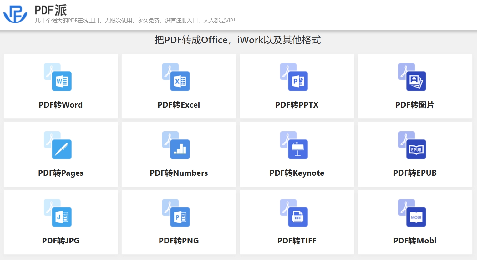Click the PDF to PPTX icon
This screenshot has width=477, height=260.
coord(294,77)
